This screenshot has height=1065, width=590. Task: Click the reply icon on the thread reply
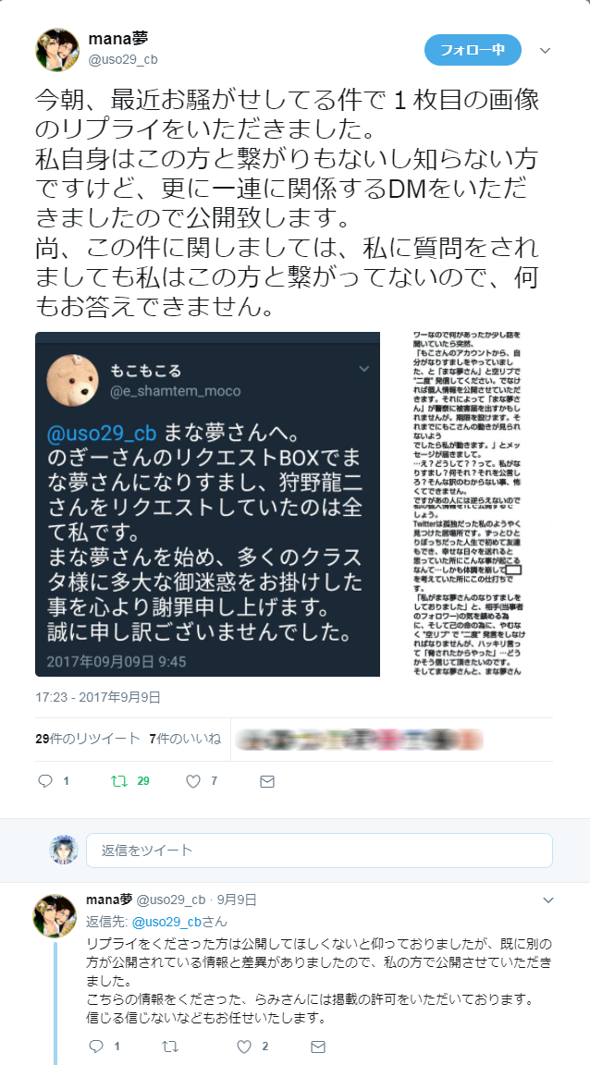click(96, 1046)
